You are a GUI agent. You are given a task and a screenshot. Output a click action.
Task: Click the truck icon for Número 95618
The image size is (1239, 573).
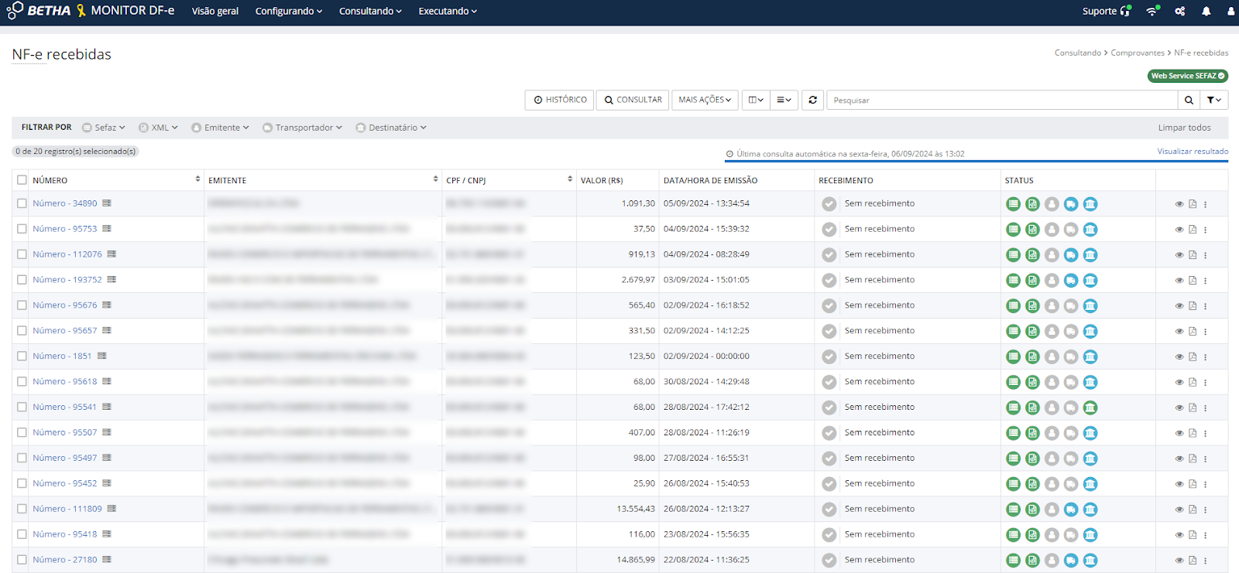(1071, 382)
